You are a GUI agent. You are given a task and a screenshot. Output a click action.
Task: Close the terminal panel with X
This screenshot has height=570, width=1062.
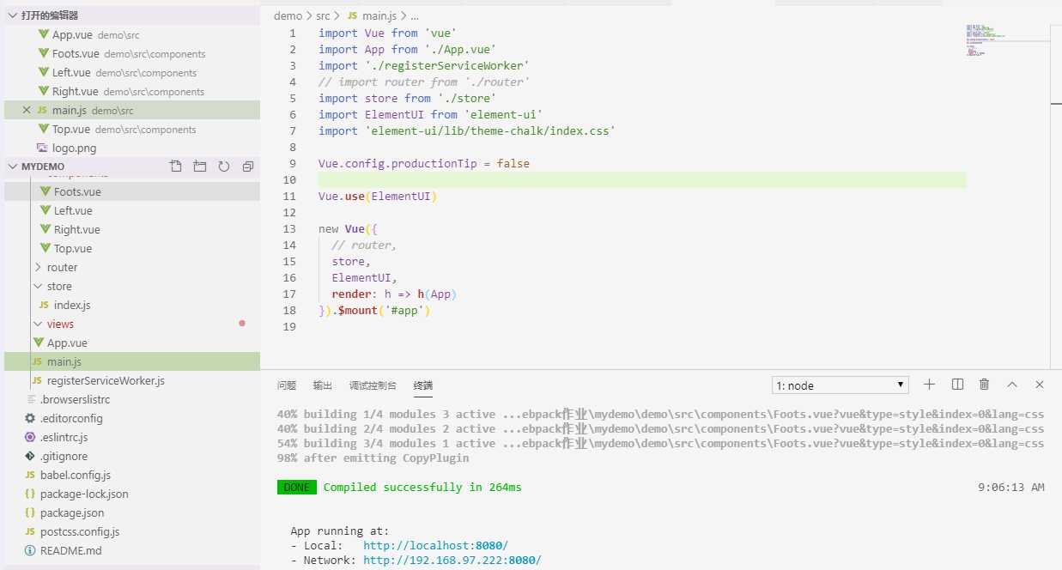tap(1040, 385)
